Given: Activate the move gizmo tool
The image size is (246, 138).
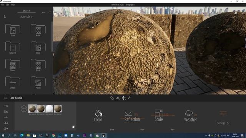Looking at the screenshot, I should [x=124, y=98].
